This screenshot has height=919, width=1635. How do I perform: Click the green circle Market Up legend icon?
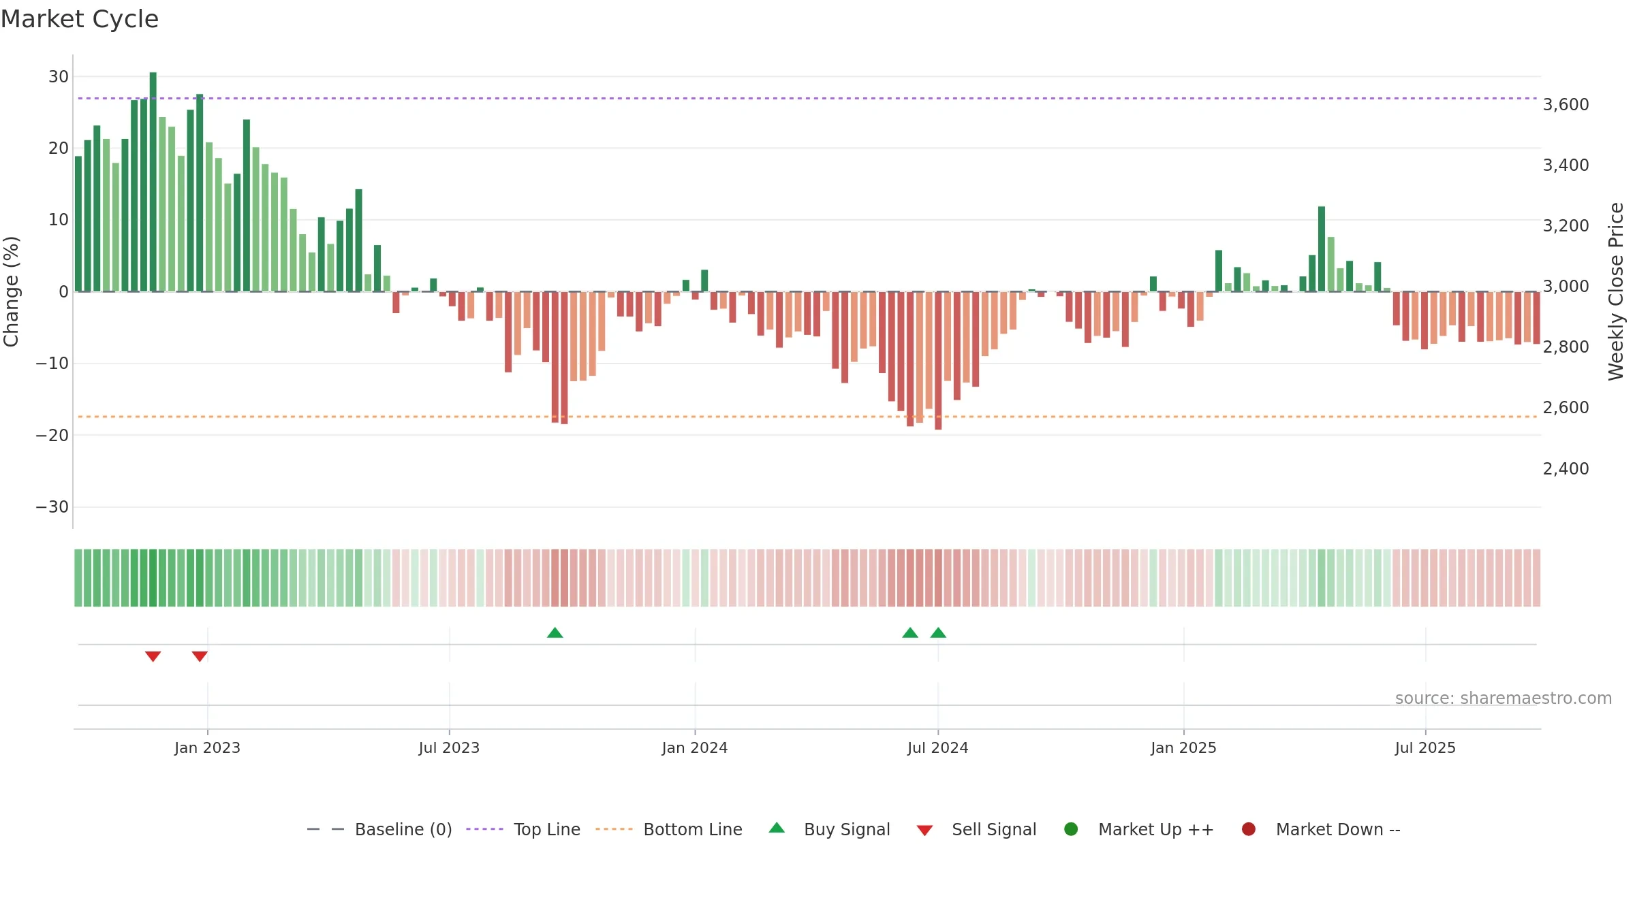click(1071, 829)
